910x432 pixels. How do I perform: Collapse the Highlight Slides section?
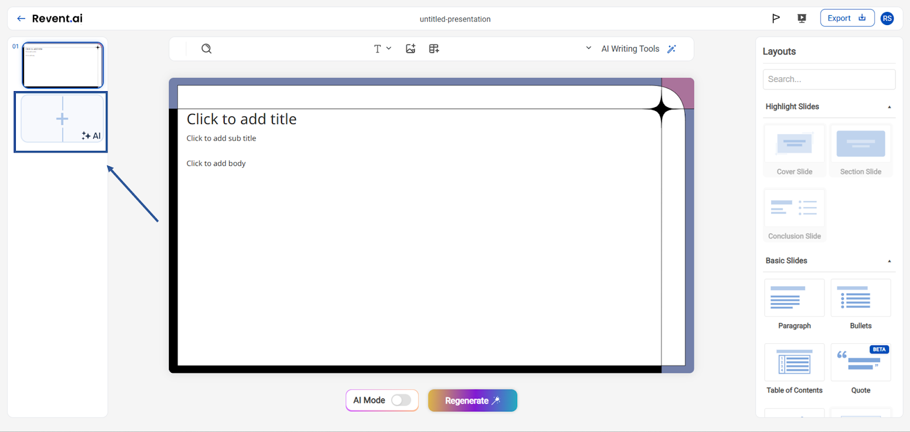coord(890,107)
